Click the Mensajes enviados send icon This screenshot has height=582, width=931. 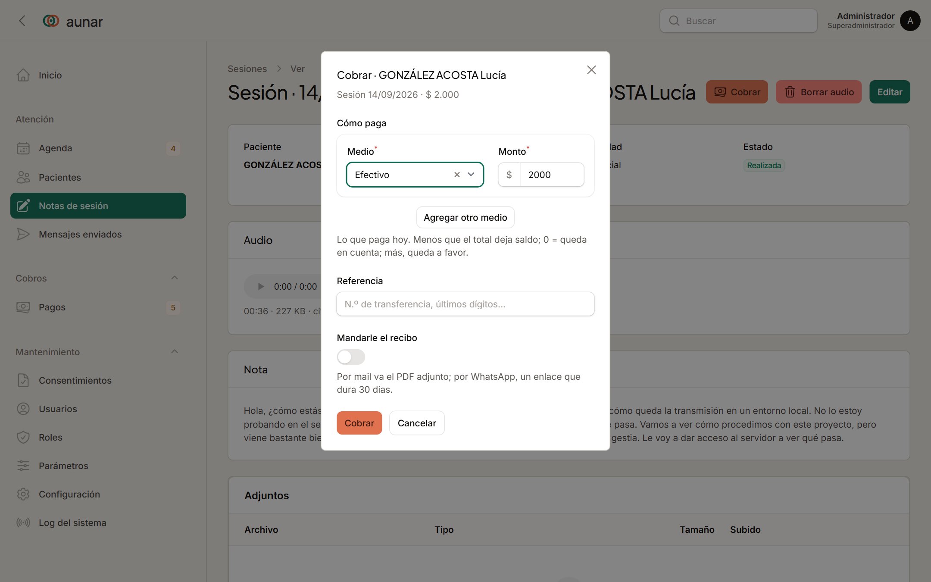(x=23, y=234)
